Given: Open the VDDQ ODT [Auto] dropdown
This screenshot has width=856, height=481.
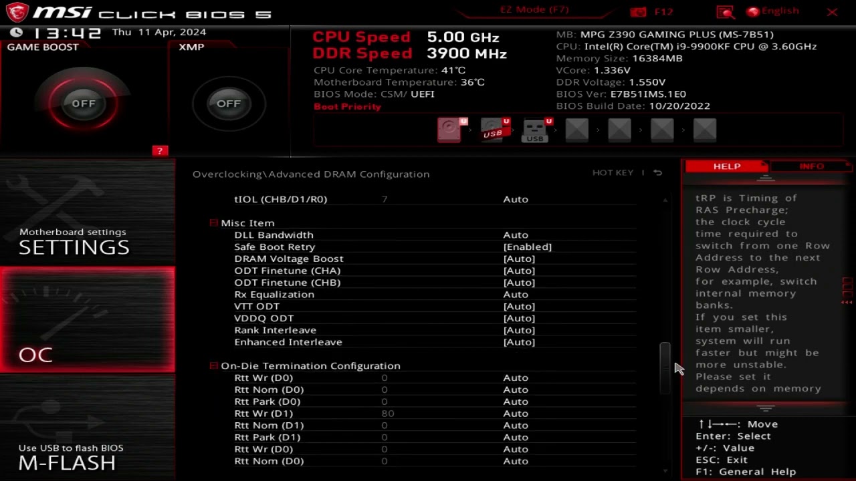Looking at the screenshot, I should 519,319.
